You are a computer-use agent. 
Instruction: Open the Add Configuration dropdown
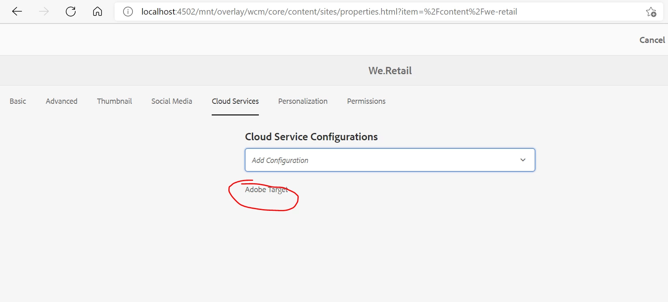(390, 160)
